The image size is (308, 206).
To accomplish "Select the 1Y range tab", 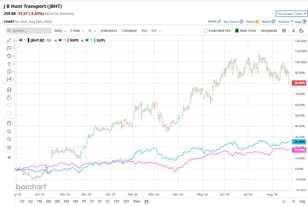I will click(84, 201).
